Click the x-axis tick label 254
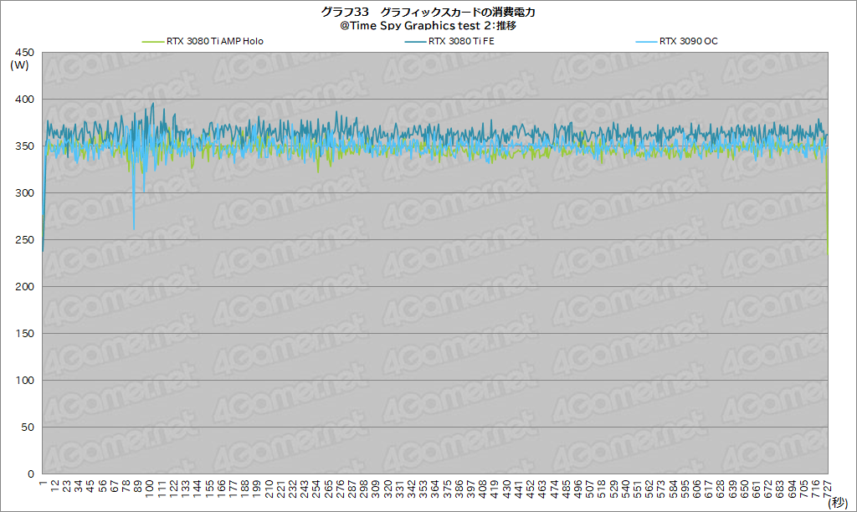Screen dimensions: 857x512 (x=316, y=489)
